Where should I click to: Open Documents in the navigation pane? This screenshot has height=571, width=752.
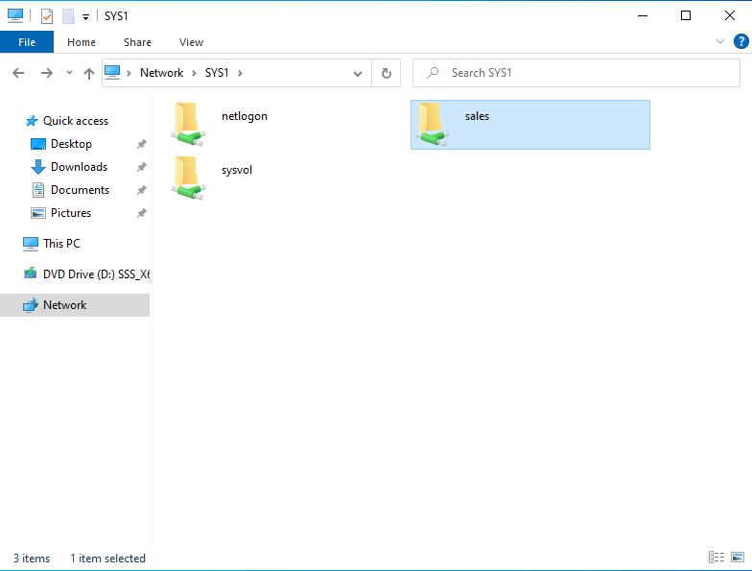(81, 190)
